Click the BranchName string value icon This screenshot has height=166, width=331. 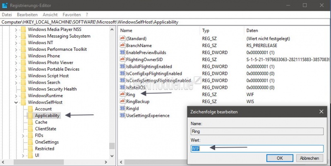[x=122, y=45]
